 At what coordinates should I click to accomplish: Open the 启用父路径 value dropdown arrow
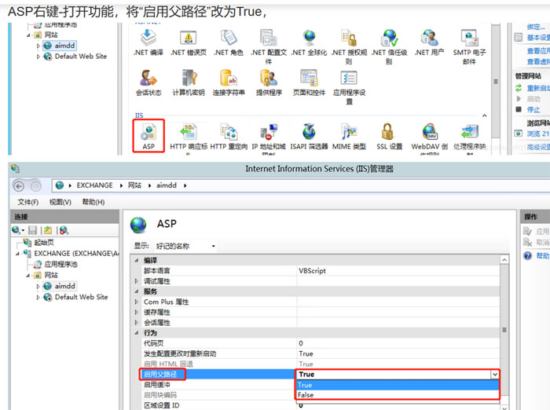click(x=494, y=375)
